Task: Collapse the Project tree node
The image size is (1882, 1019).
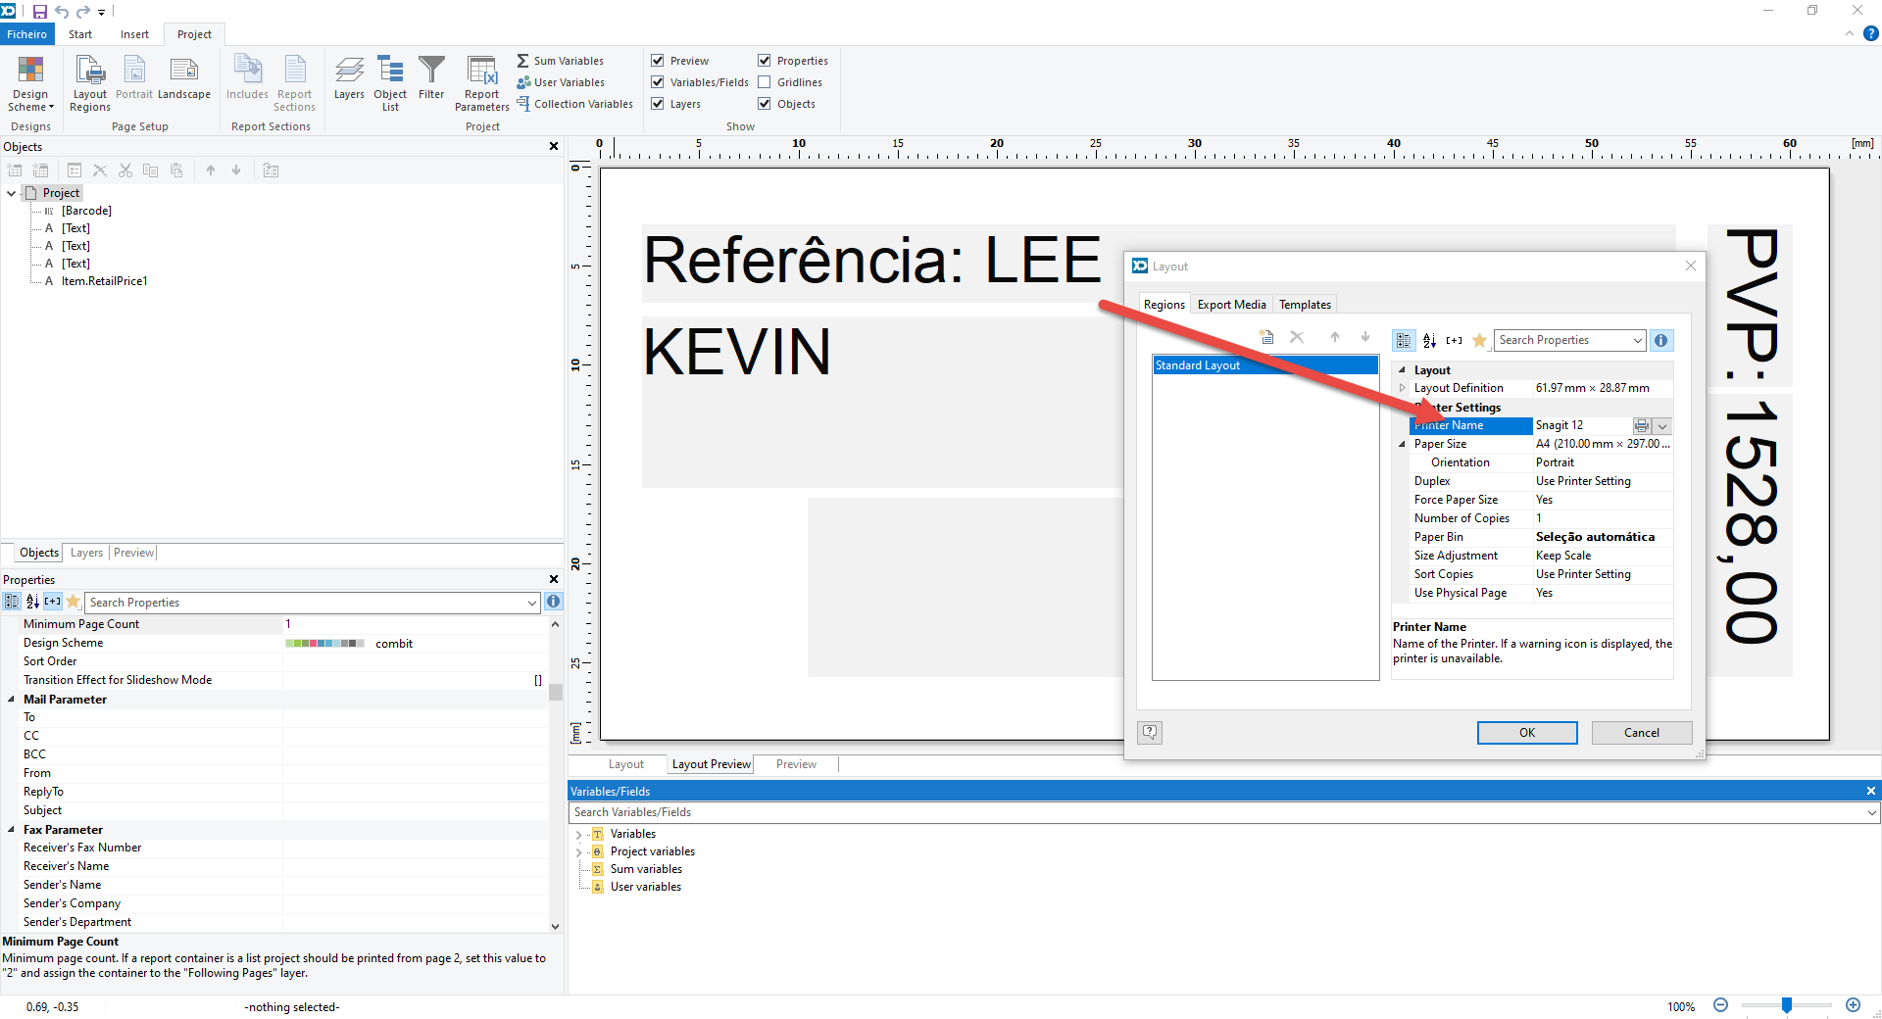Action: pyautogui.click(x=12, y=194)
